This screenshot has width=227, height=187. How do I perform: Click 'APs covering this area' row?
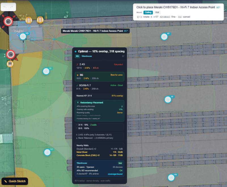(100, 106)
